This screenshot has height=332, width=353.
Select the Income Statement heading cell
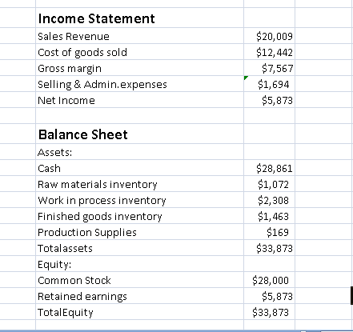pyautogui.click(x=139, y=18)
